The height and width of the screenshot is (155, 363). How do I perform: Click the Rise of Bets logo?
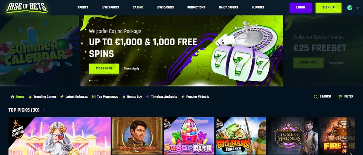[27, 7]
